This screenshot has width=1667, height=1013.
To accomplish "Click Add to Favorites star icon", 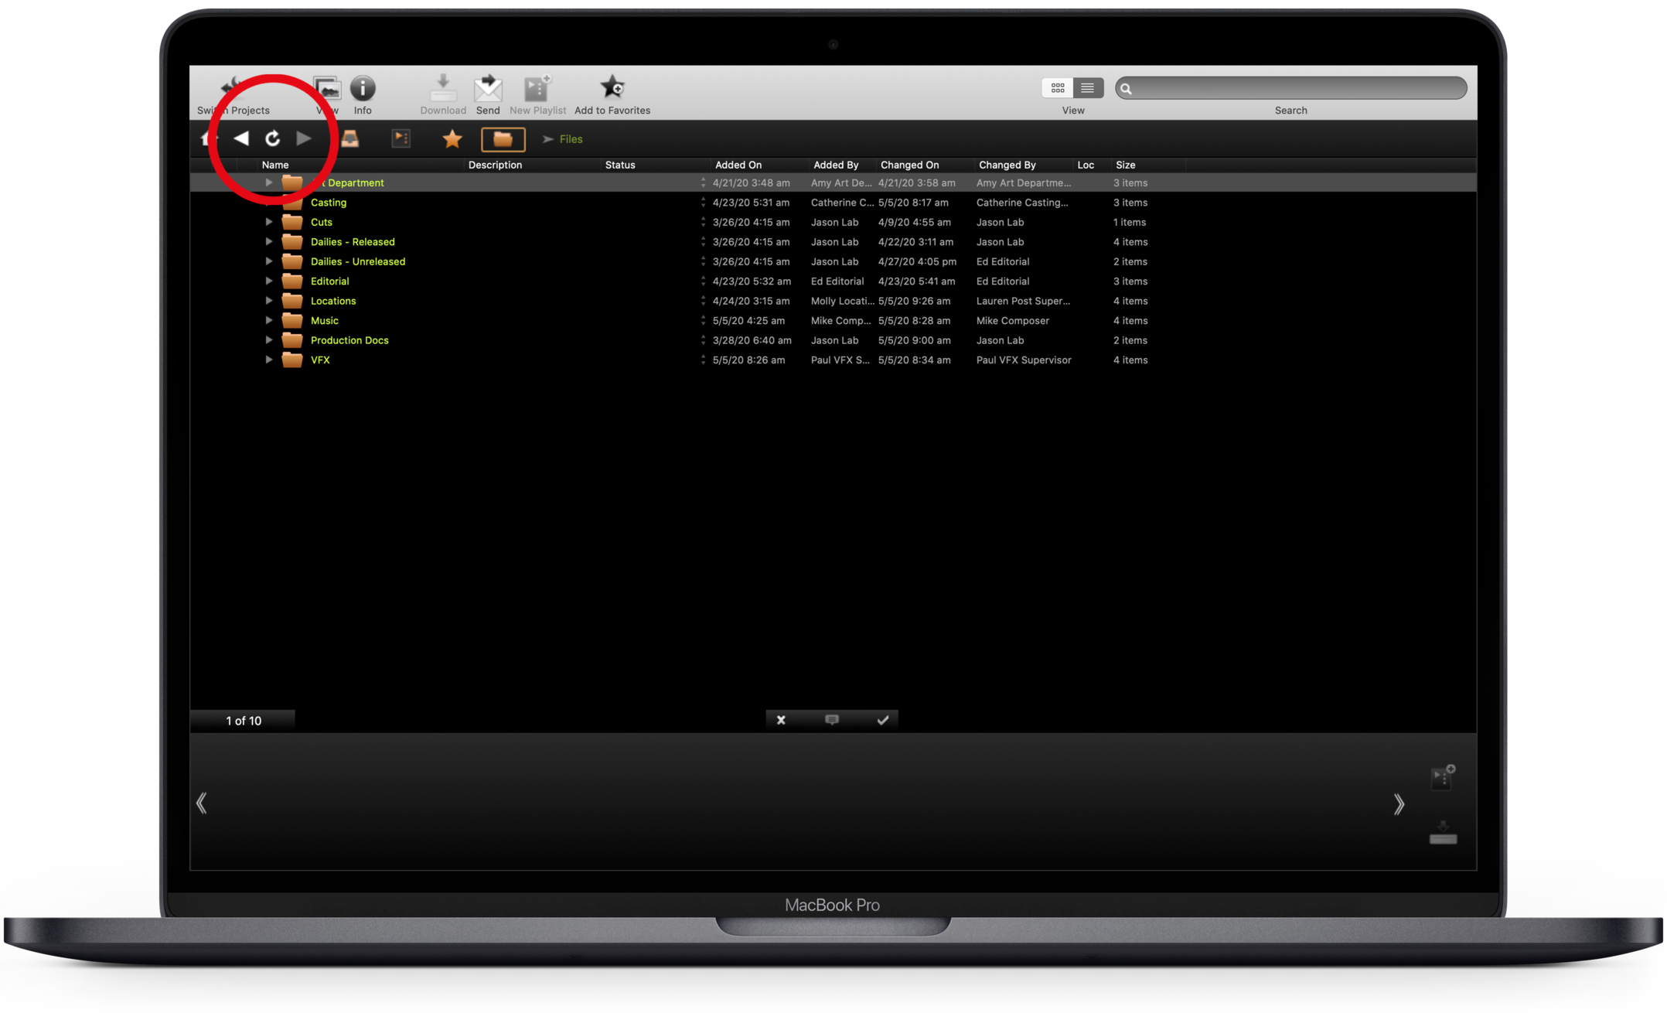I will pyautogui.click(x=612, y=87).
